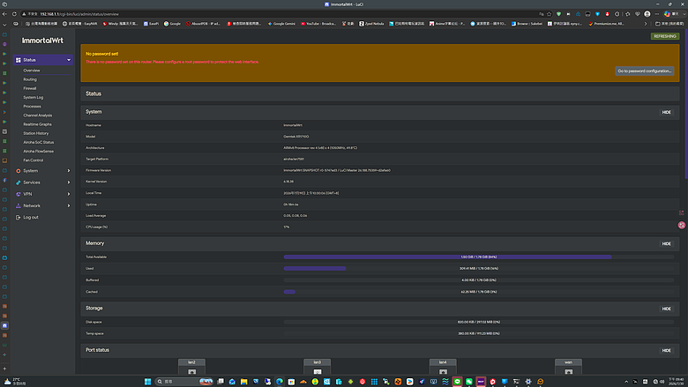
Task: Expand the VPN menu chevron
Action: 69,194
